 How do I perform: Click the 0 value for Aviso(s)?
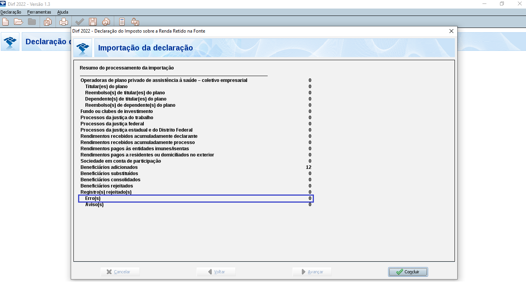pyautogui.click(x=310, y=205)
